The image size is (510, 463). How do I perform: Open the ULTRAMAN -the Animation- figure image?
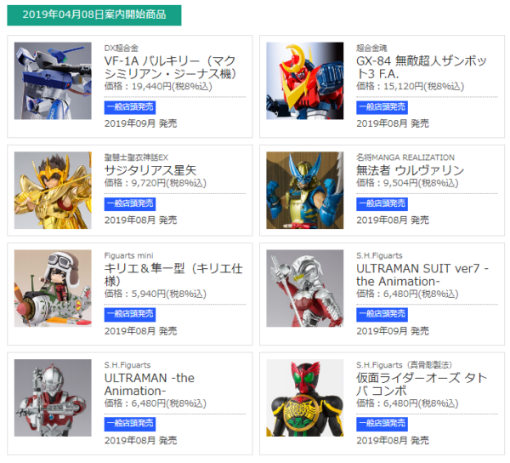[x=53, y=397]
